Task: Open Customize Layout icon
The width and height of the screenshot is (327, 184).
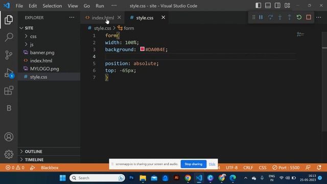Action: pyautogui.click(x=287, y=6)
